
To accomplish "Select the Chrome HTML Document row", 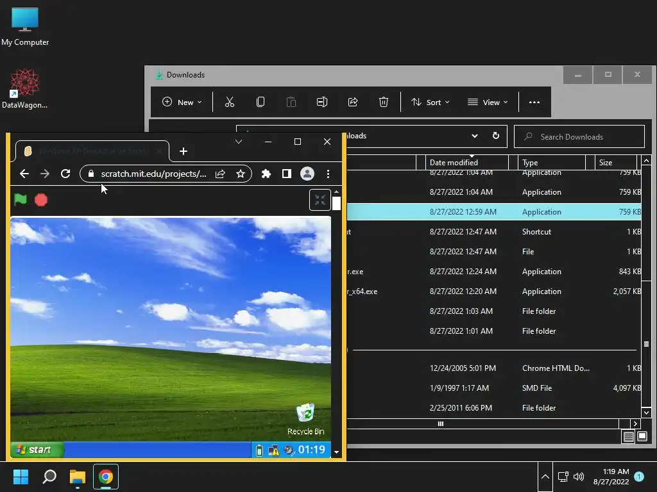I will pyautogui.click(x=493, y=368).
